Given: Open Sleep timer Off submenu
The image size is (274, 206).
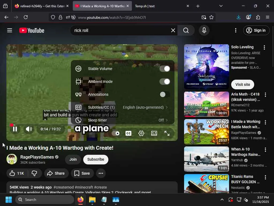Looking at the screenshot, I should click(x=123, y=120).
